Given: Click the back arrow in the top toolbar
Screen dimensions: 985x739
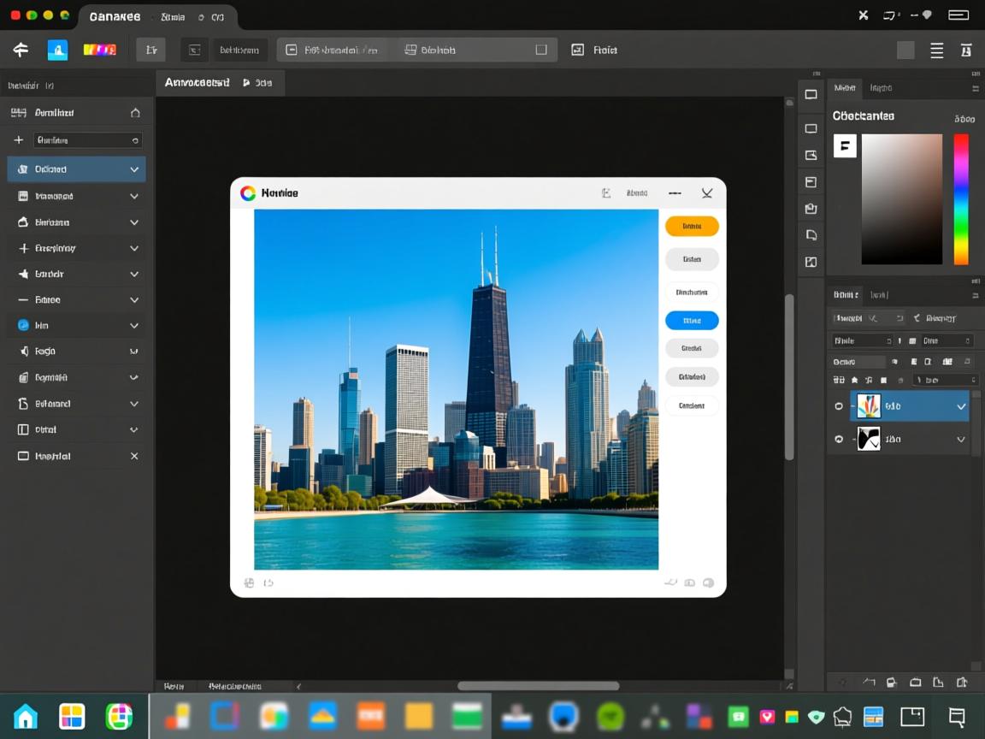Looking at the screenshot, I should [x=21, y=50].
